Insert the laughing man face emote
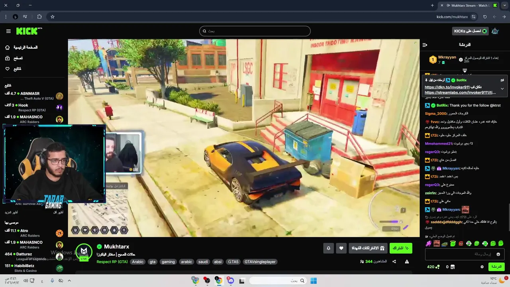The height and width of the screenshot is (287, 510). tap(437, 244)
